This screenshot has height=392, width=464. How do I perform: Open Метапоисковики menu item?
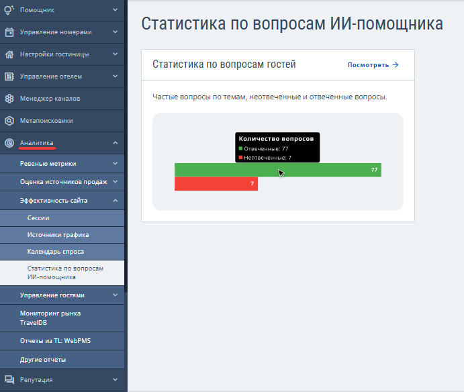pos(62,121)
